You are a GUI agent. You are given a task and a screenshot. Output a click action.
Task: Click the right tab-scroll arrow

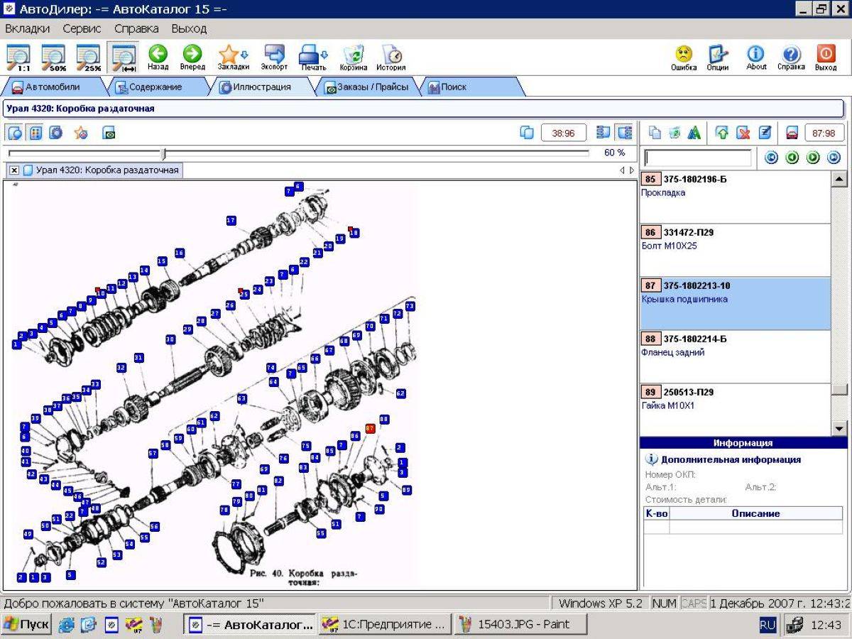tap(632, 170)
